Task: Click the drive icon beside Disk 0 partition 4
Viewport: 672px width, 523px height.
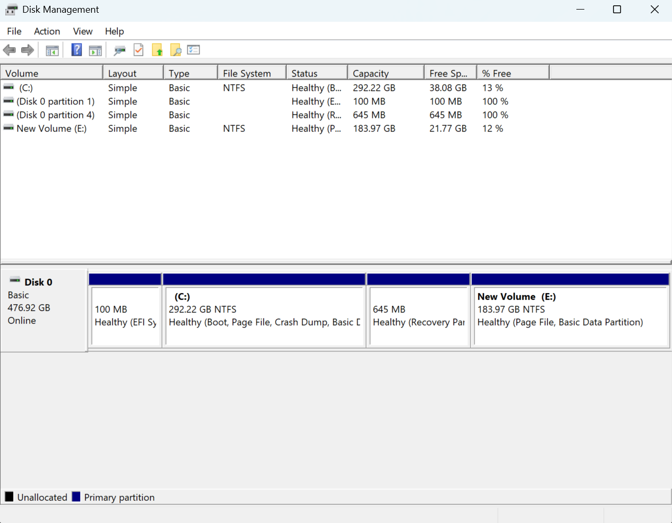Action: click(8, 114)
